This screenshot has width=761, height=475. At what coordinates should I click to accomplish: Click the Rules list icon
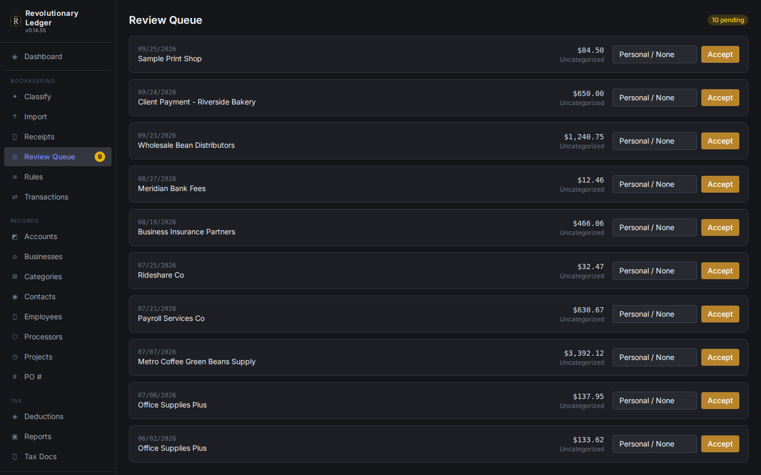(x=15, y=177)
